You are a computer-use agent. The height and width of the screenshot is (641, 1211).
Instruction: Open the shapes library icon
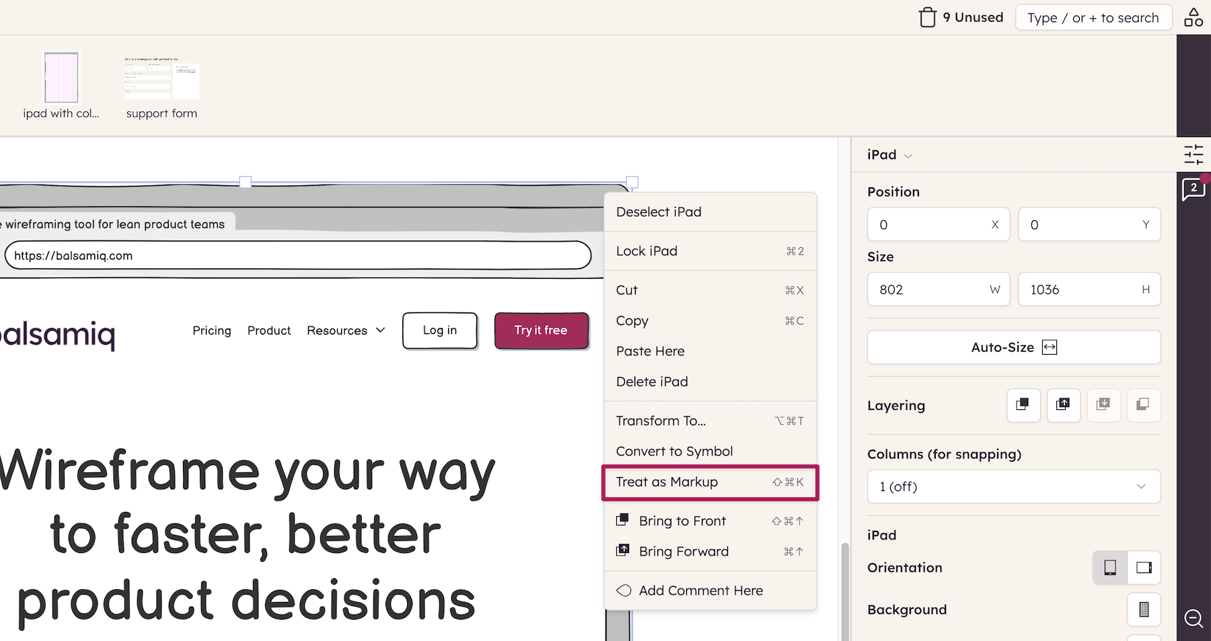coord(1194,17)
